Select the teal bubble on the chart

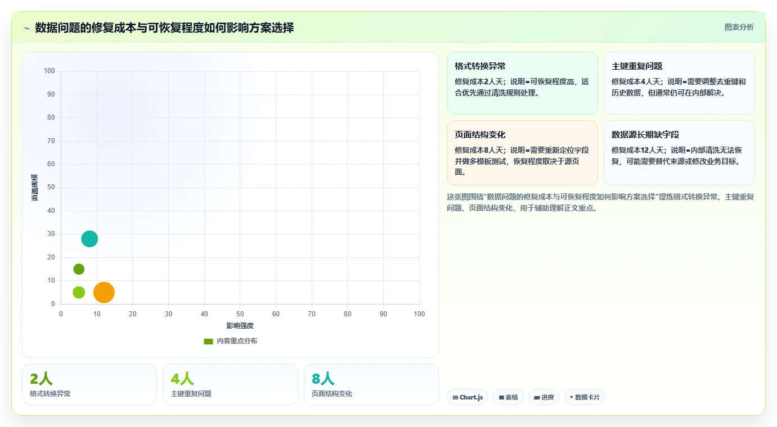tap(89, 239)
